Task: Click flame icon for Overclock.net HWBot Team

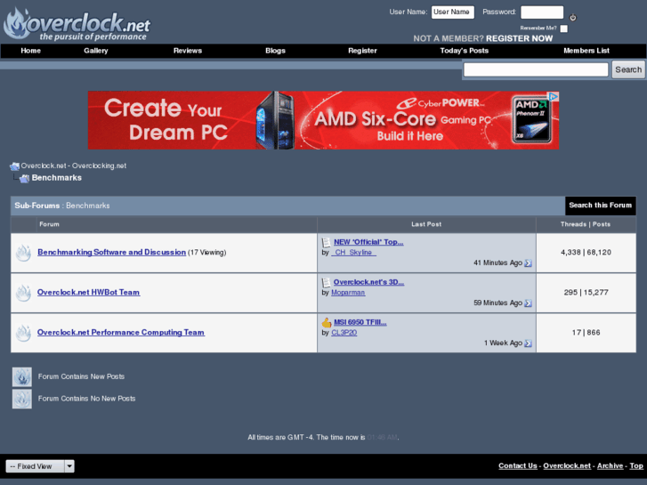Action: tap(23, 293)
